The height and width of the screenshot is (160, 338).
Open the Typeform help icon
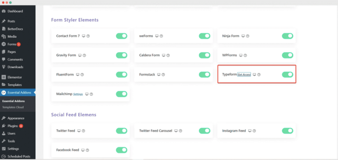(x=259, y=75)
